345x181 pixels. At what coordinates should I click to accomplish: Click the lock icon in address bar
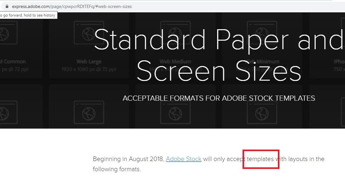7,6
